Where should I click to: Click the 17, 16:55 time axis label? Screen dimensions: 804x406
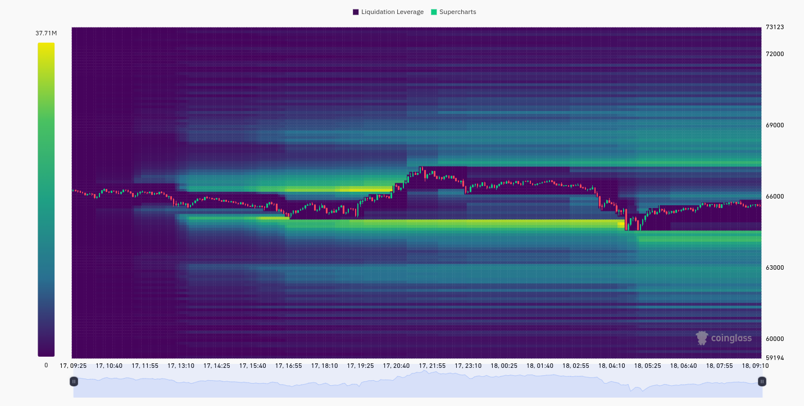[289, 366]
